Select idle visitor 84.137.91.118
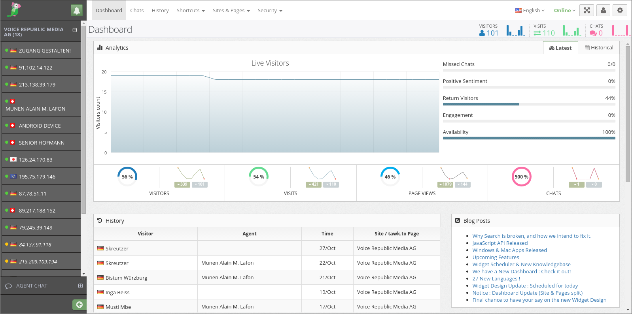This screenshot has height=314, width=632. tap(41, 244)
